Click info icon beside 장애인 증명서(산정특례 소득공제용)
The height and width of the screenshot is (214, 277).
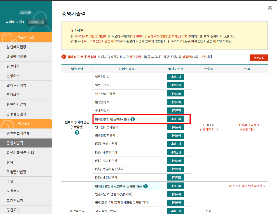[x=146, y=186]
